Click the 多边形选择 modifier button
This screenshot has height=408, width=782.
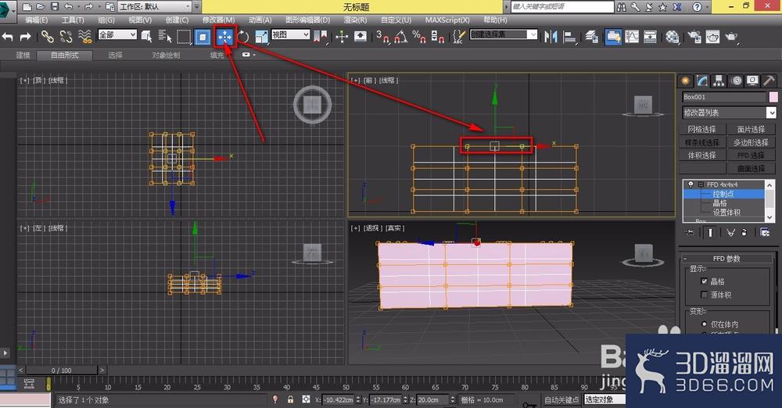tap(751, 143)
